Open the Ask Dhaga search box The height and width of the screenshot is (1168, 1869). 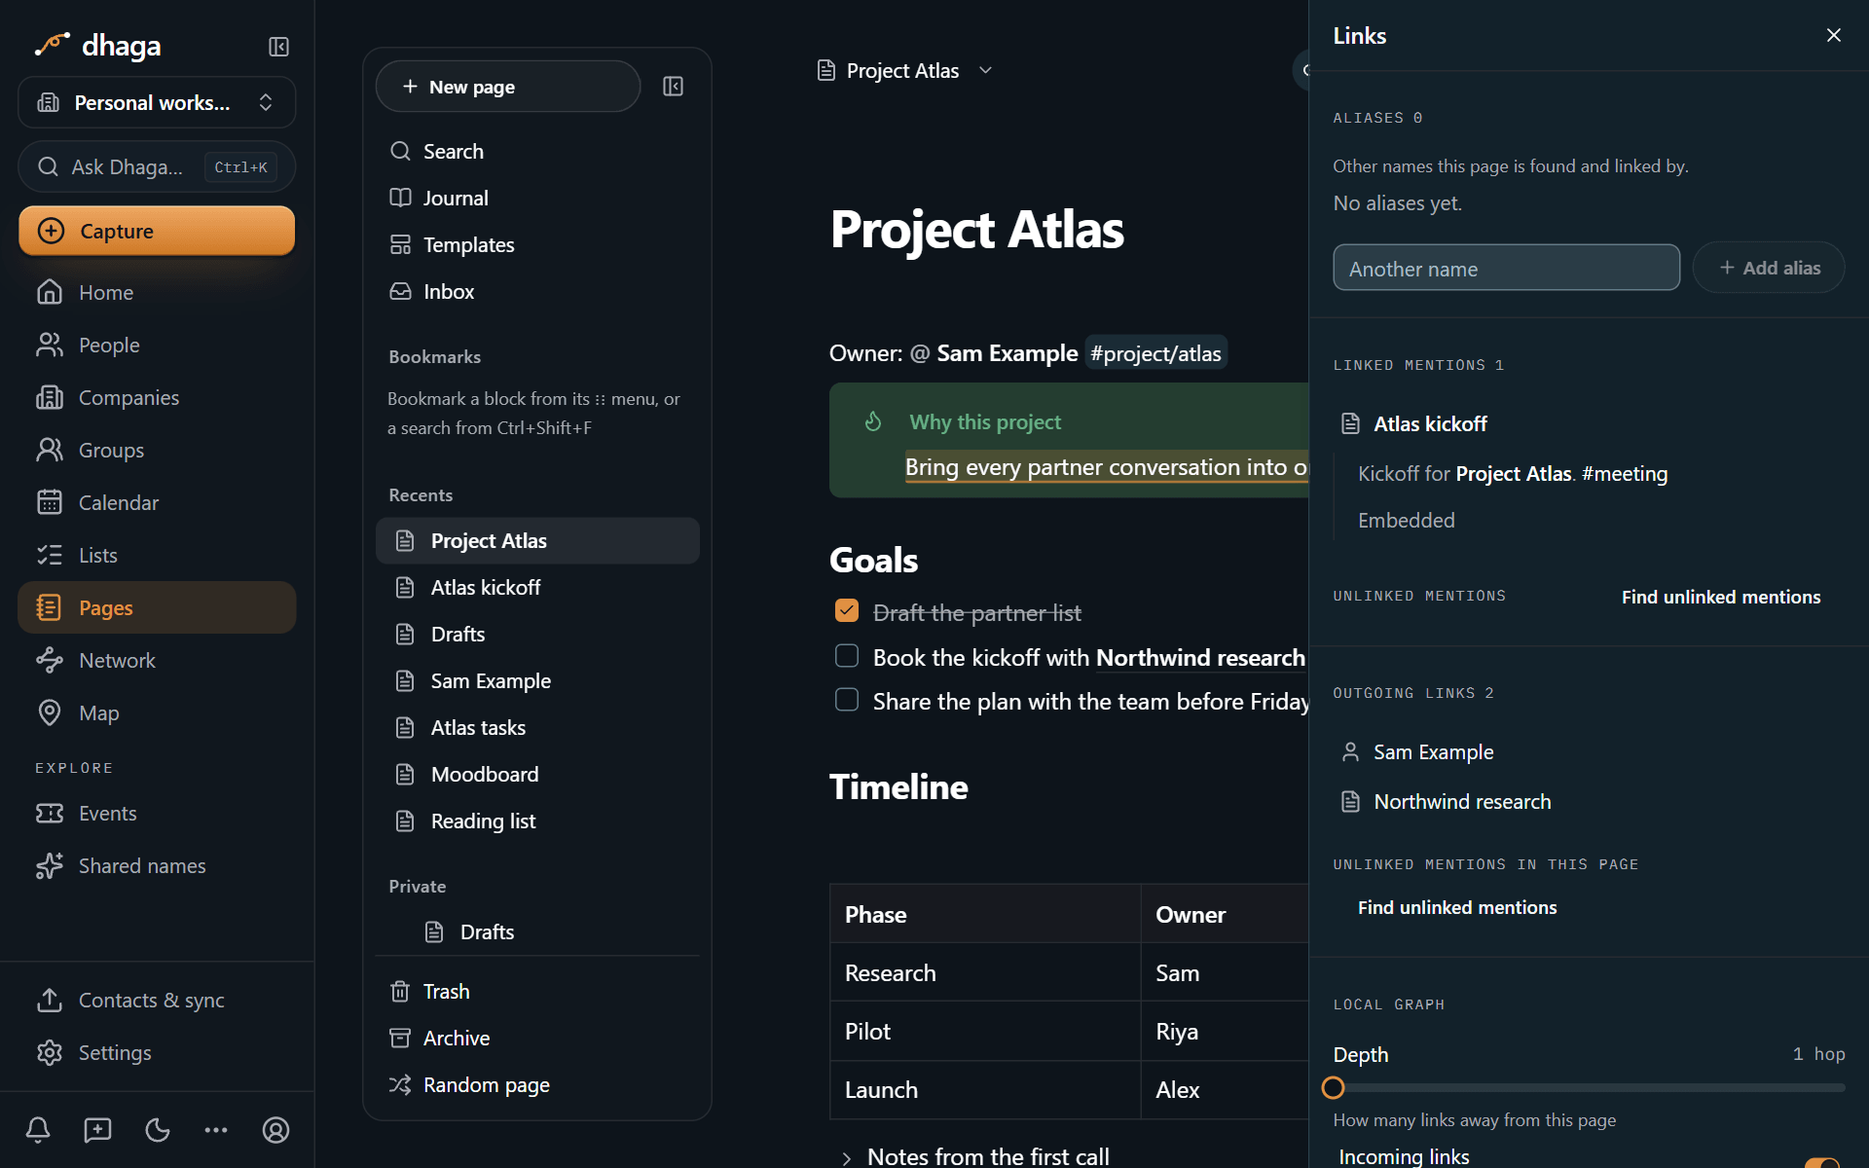tap(157, 166)
